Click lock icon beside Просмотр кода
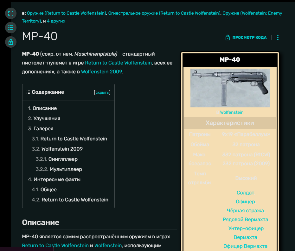This screenshot has width=295, height=251. click(x=228, y=37)
